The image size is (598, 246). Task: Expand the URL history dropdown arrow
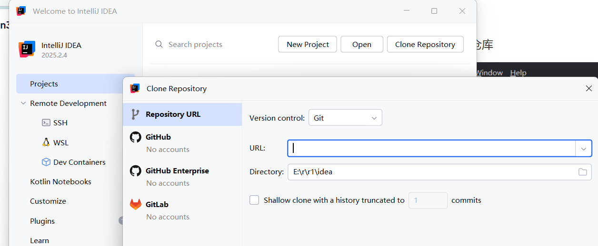pyautogui.click(x=584, y=148)
